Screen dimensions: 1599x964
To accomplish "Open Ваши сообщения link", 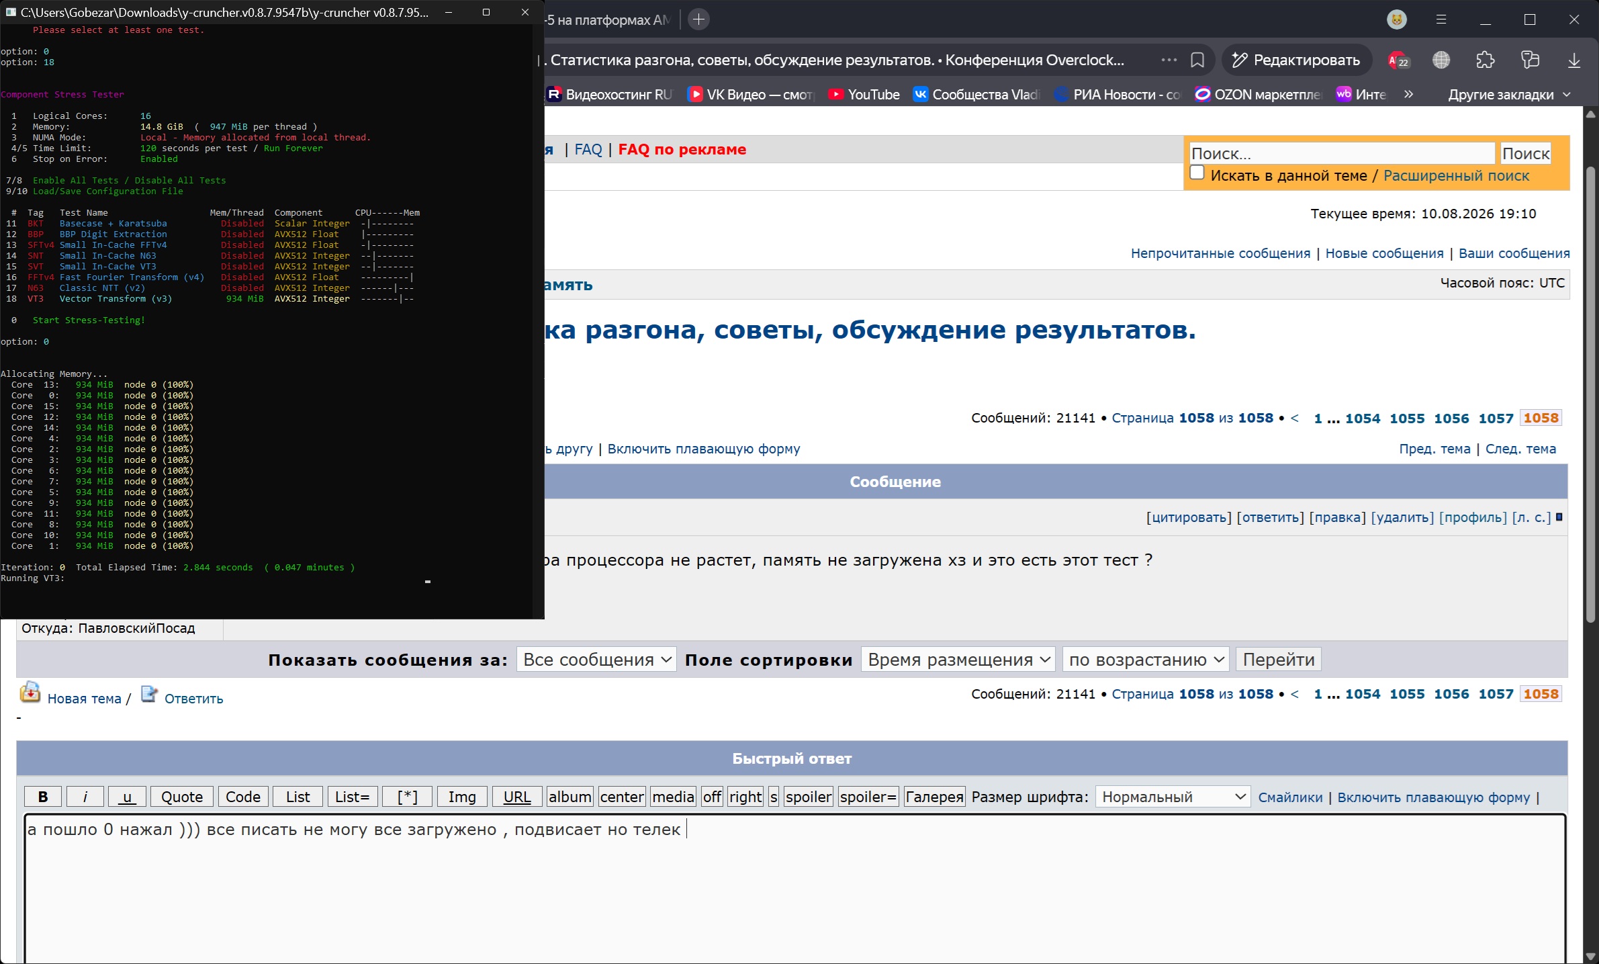I will coord(1514,253).
